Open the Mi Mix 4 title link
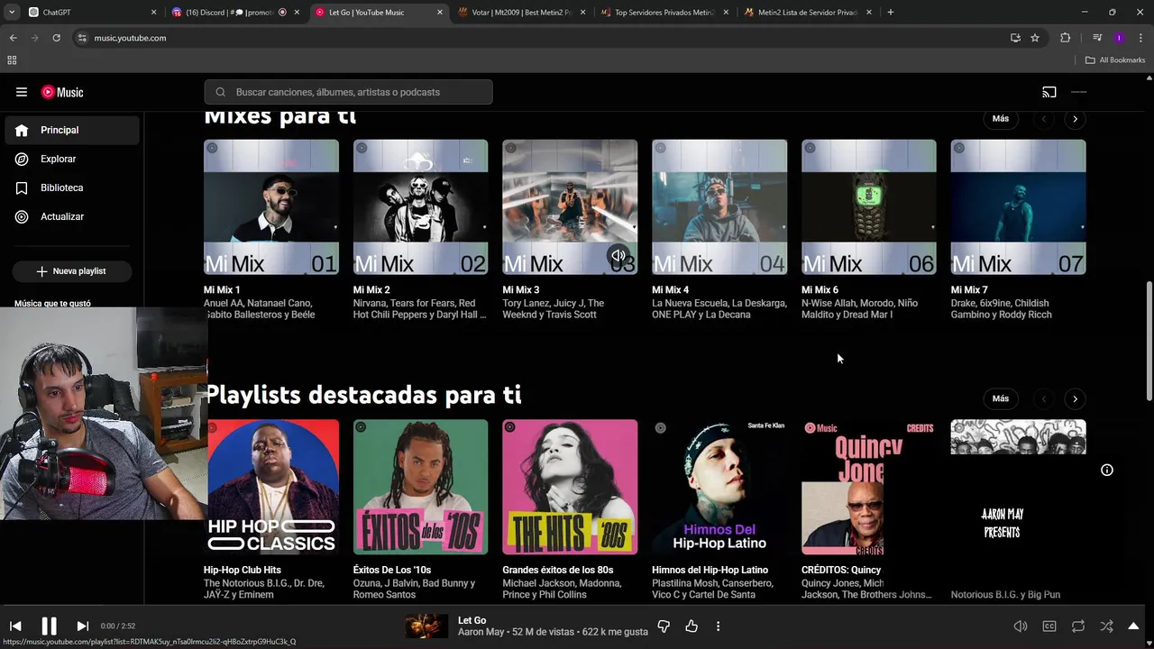This screenshot has width=1154, height=649. 670,290
